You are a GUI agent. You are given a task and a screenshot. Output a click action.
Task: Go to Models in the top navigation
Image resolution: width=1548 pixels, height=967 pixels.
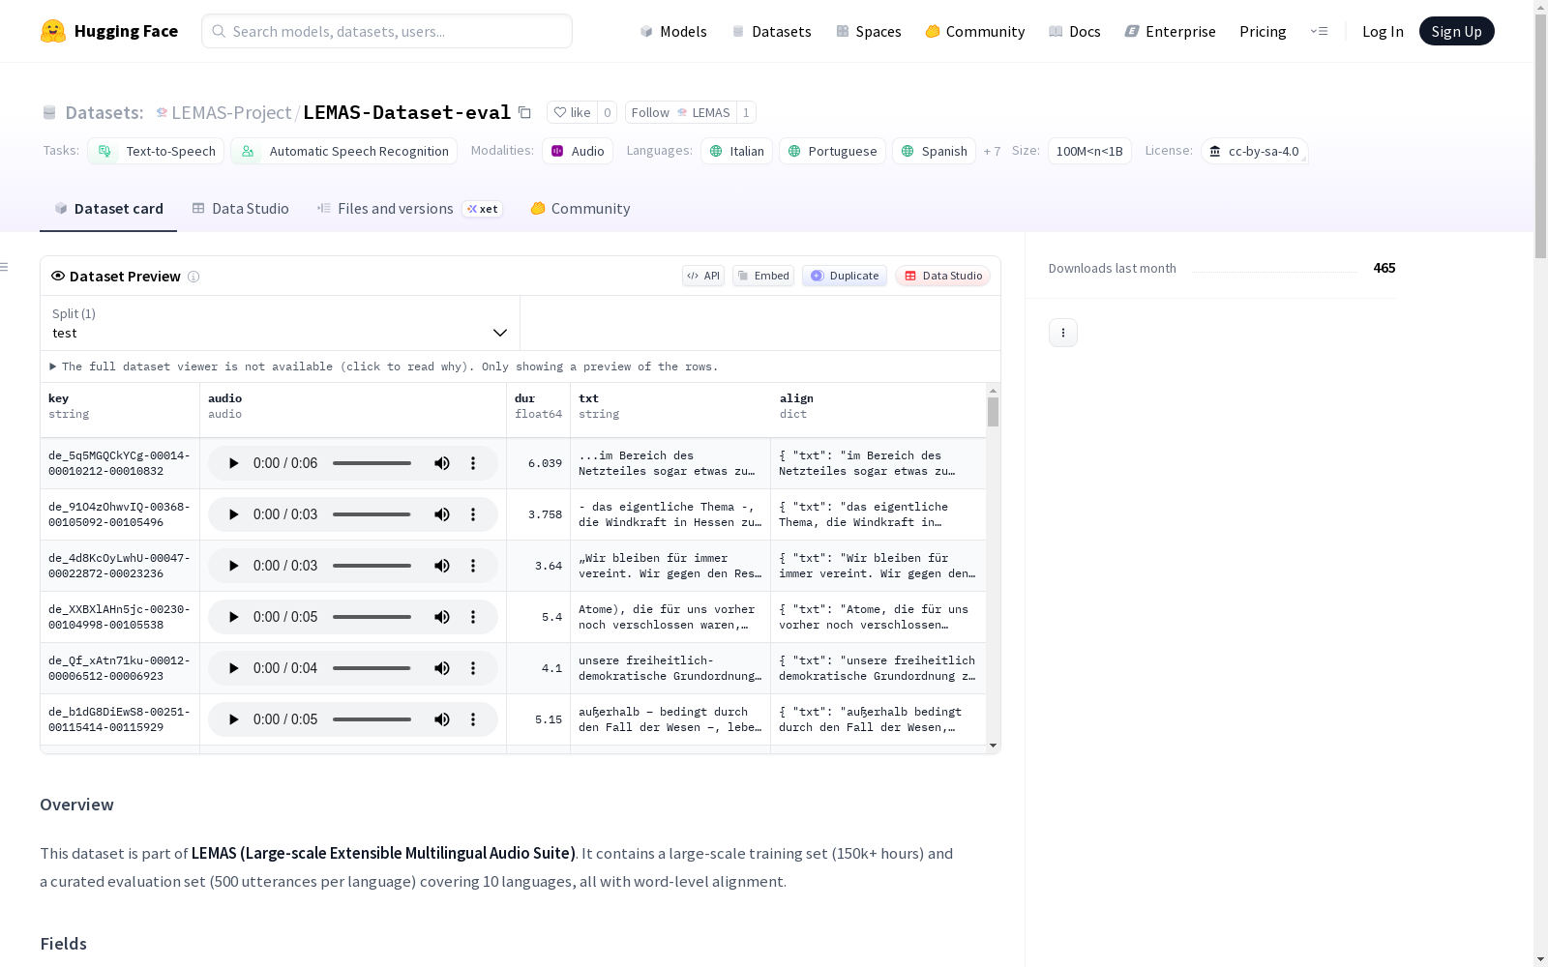[x=673, y=31]
